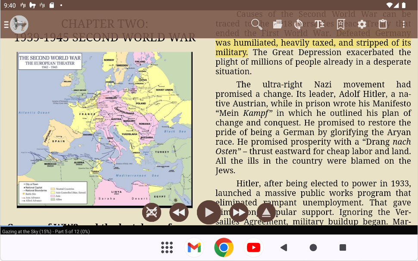The height and width of the screenshot is (261, 418).
Task: Open the bookmarks star icon
Action: coord(340,24)
